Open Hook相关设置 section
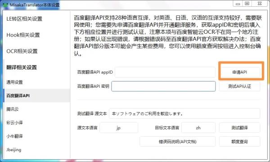270x162 pixels. [23, 35]
